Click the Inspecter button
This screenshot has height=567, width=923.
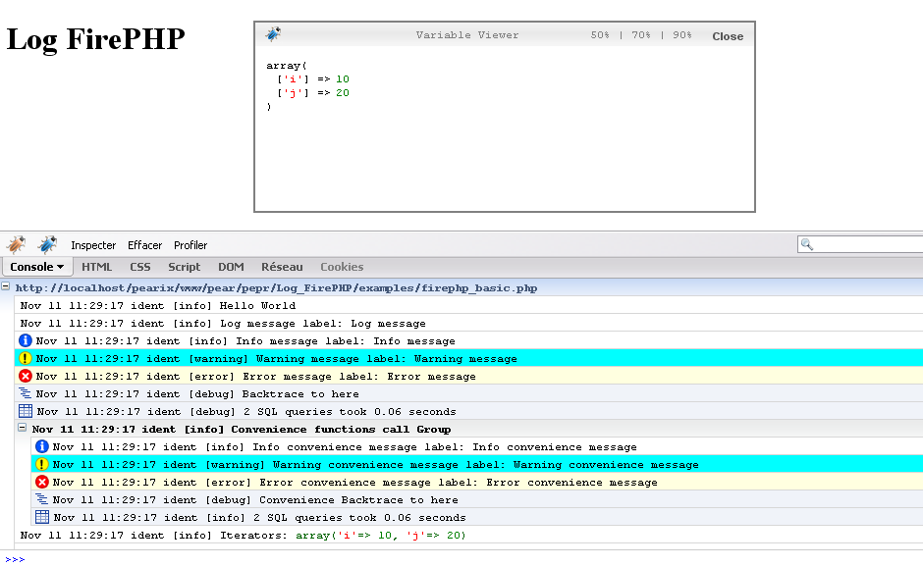coord(93,245)
